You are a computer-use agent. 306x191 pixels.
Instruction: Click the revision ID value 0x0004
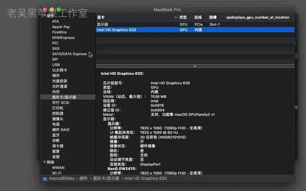tap(157, 110)
